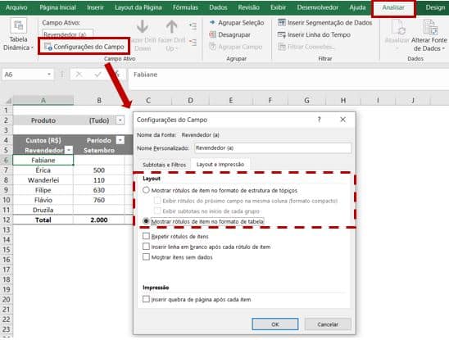This screenshot has width=449, height=340.
Task: Select formato de tabela layout radio
Action: [x=146, y=221]
